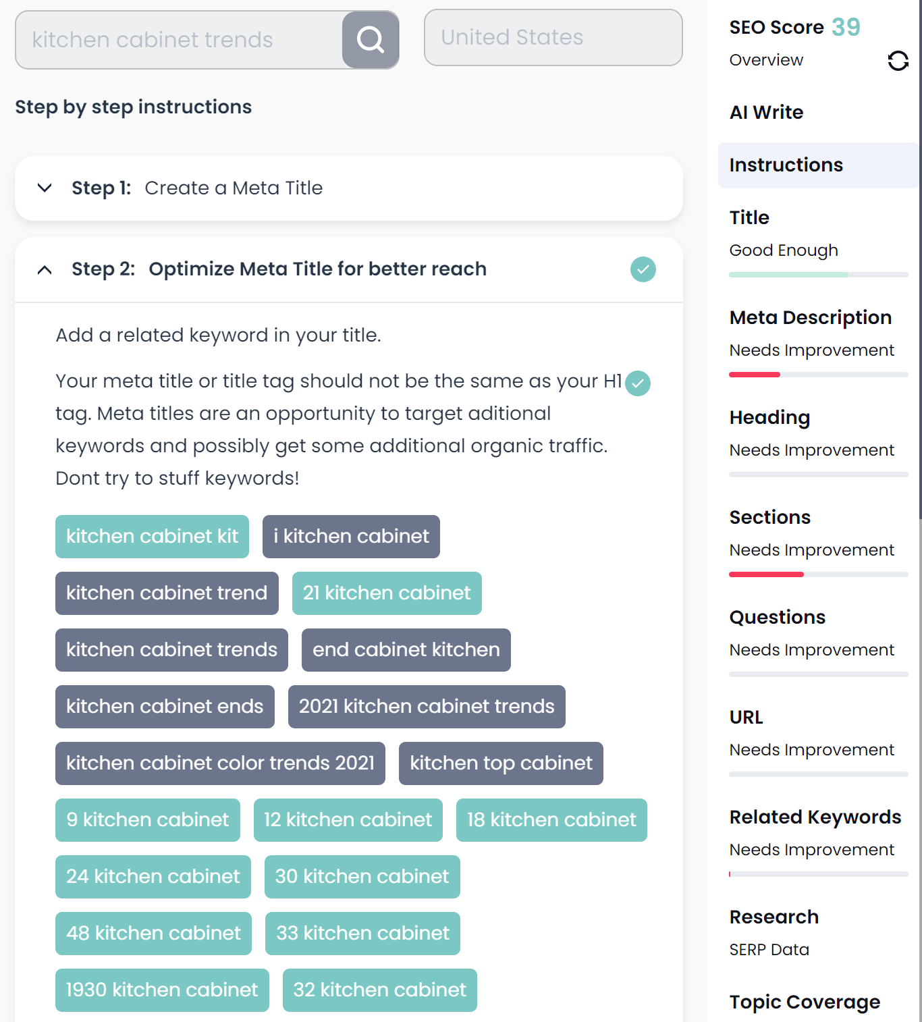Image resolution: width=922 pixels, height=1022 pixels.
Task: Open the Research SERP Data section
Action: point(769,949)
